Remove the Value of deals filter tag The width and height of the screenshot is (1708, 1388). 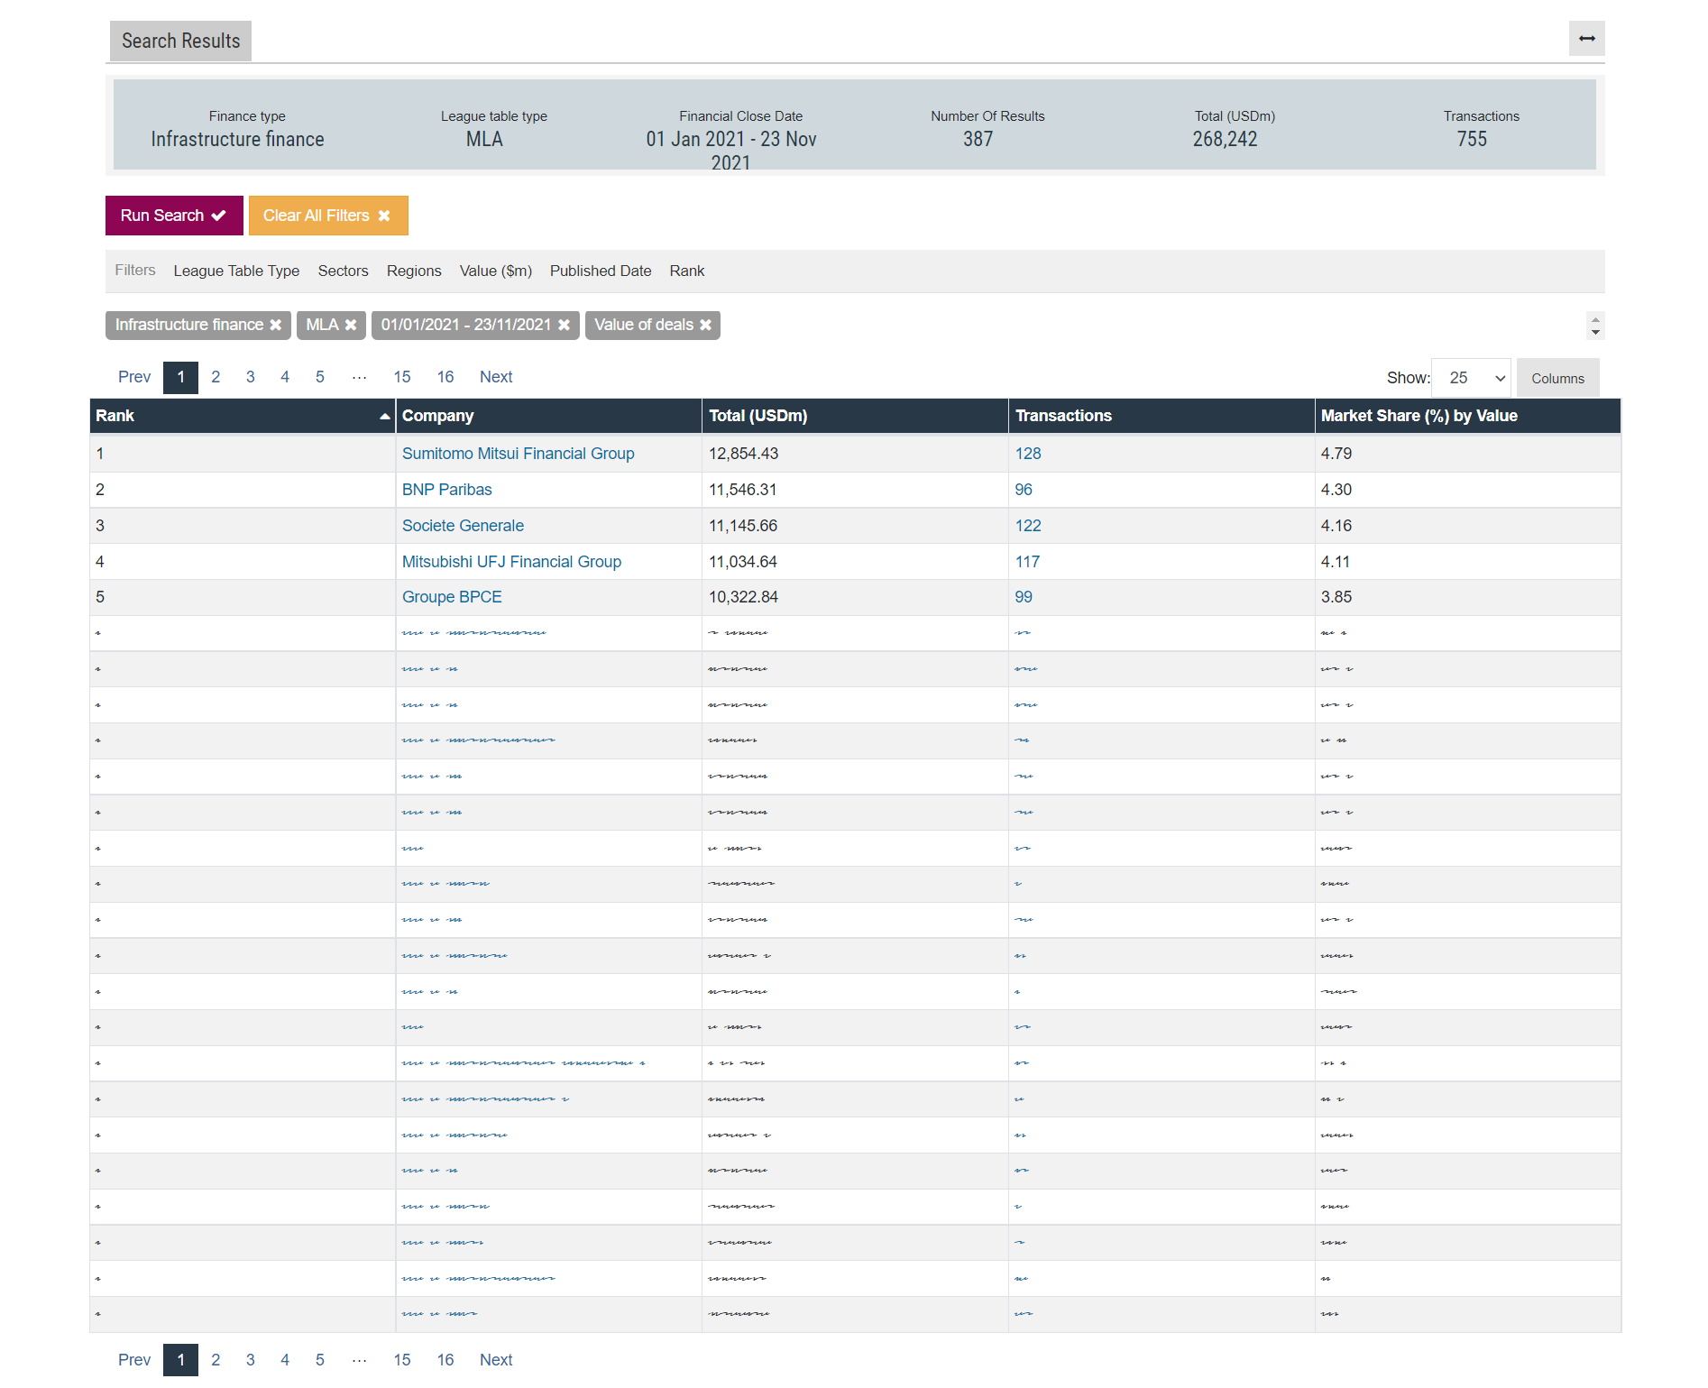(705, 325)
